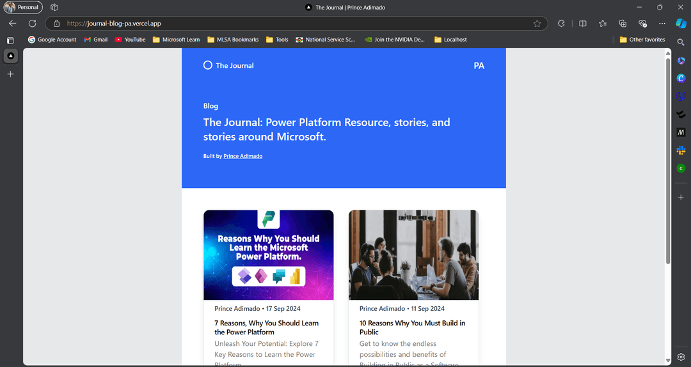Open the Power Platform article thumbnail
This screenshot has width=691, height=367.
point(268,255)
